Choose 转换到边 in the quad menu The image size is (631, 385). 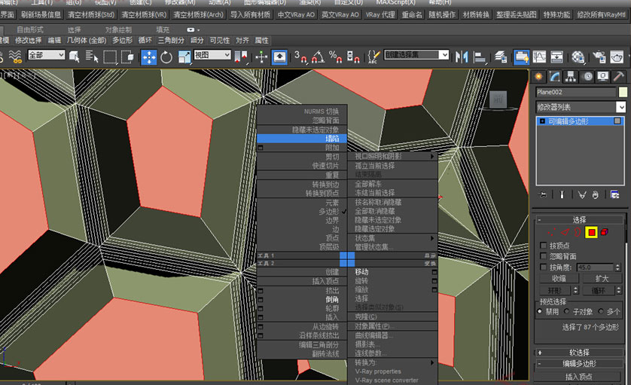click(x=302, y=185)
